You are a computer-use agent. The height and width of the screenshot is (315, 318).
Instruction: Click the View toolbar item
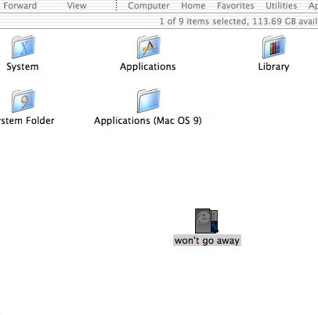pos(77,5)
